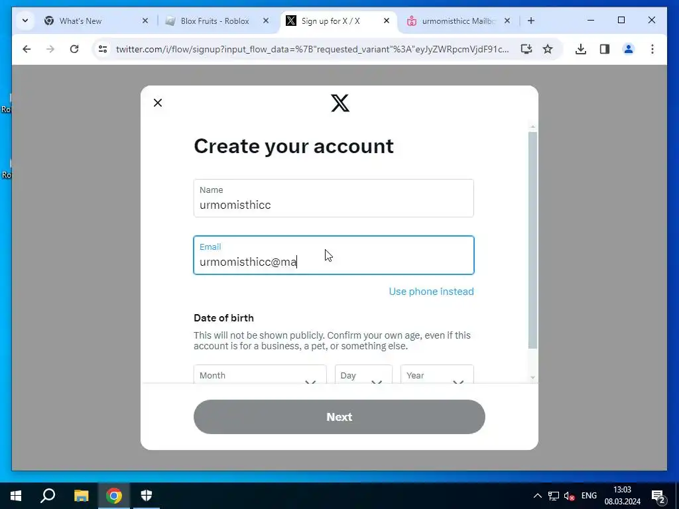Switch to Blox Fruits - Roblox tab
This screenshot has height=509, width=679.
(215, 21)
